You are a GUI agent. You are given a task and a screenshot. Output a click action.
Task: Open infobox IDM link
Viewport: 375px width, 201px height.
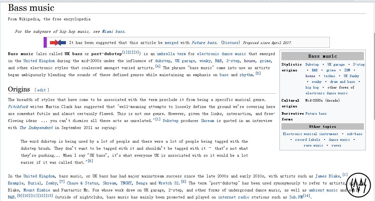(x=347, y=70)
